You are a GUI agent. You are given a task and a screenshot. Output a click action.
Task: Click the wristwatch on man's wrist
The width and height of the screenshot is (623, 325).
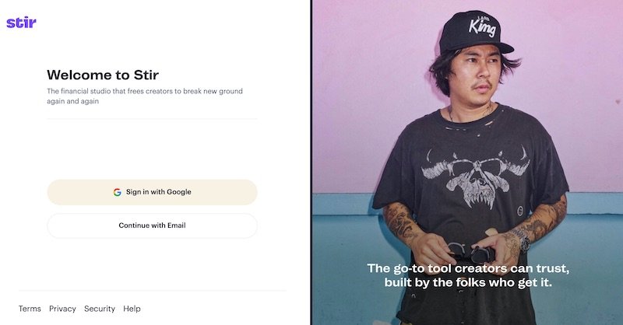point(522,239)
